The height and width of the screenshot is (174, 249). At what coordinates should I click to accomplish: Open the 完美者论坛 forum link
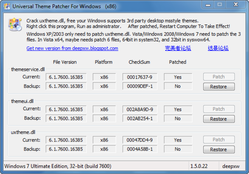pyautogui.click(x=178, y=48)
